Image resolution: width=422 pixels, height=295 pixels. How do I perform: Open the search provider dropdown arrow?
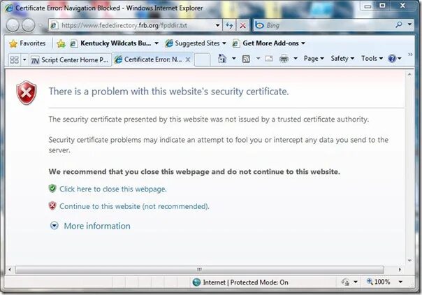[409, 24]
